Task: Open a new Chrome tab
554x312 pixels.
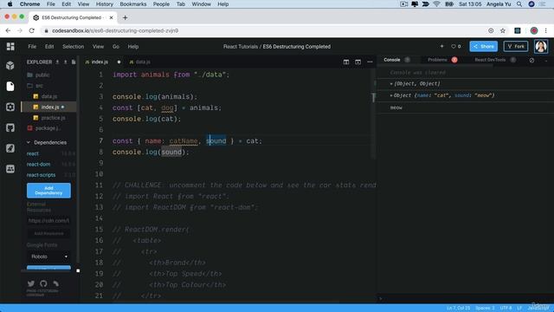Action: pos(125,17)
